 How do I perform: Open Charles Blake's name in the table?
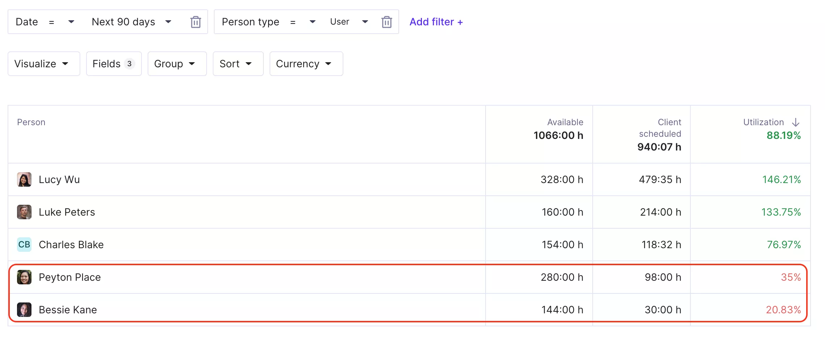coord(71,245)
